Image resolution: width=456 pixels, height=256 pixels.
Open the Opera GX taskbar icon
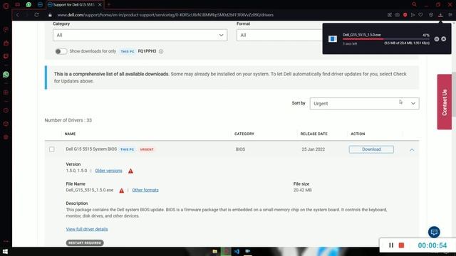click(226, 251)
